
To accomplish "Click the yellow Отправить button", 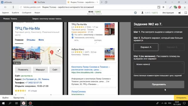I will [x=181, y=98].
